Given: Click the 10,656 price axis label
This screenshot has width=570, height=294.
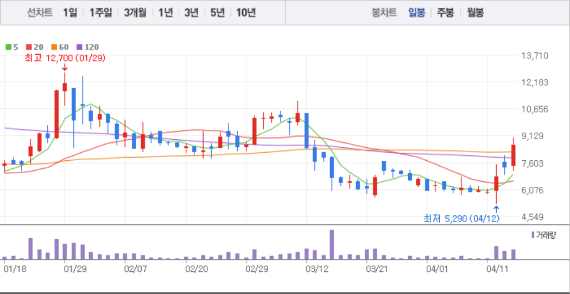Looking at the screenshot, I should point(534,109).
